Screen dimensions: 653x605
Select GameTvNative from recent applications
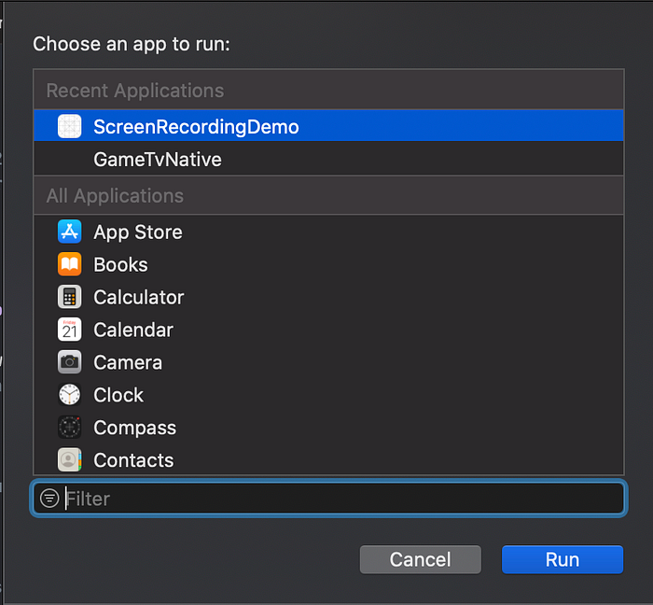coord(328,159)
